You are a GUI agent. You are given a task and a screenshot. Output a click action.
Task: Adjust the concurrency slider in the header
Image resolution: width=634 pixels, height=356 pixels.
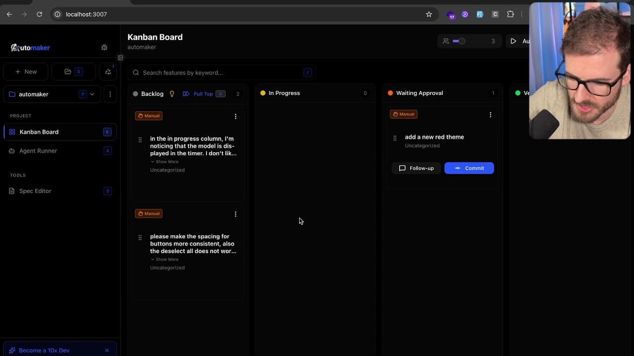click(x=459, y=41)
